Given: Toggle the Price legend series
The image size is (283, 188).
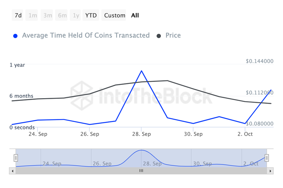Looking at the screenshot, I should [173, 35].
